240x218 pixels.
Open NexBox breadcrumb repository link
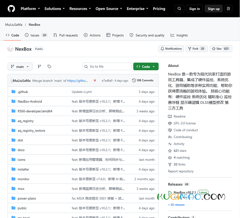(35, 25)
